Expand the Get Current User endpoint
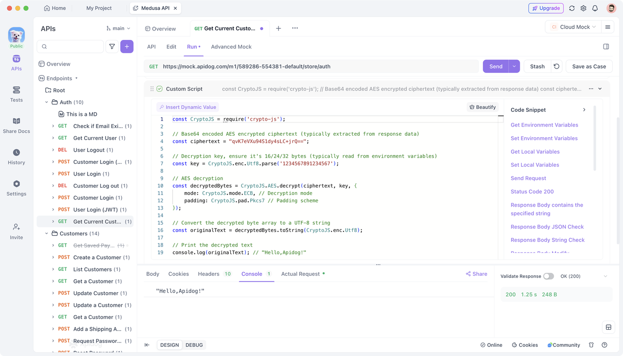Viewport: 623px width, 356px height. click(53, 138)
